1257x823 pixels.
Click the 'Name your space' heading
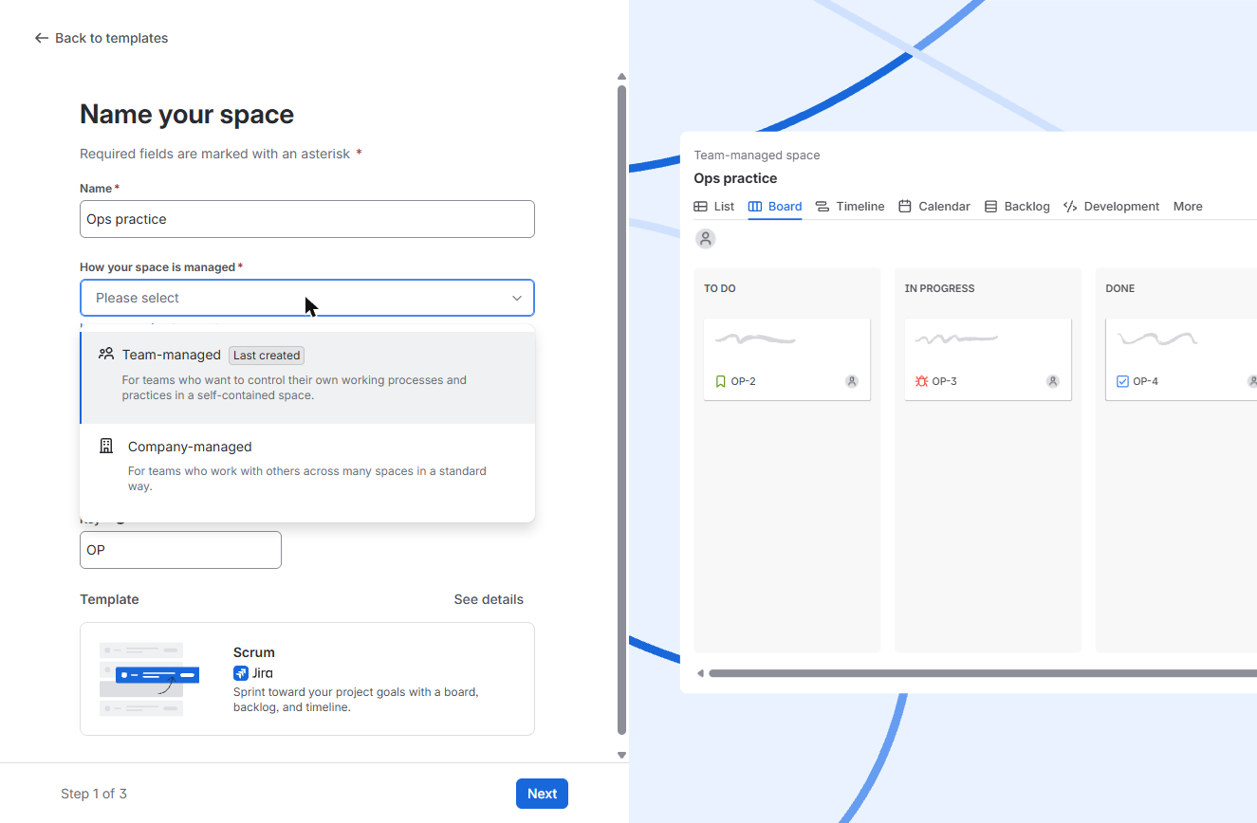tap(187, 115)
